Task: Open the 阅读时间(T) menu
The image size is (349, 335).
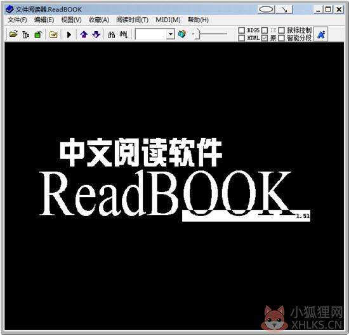Action: coord(132,20)
